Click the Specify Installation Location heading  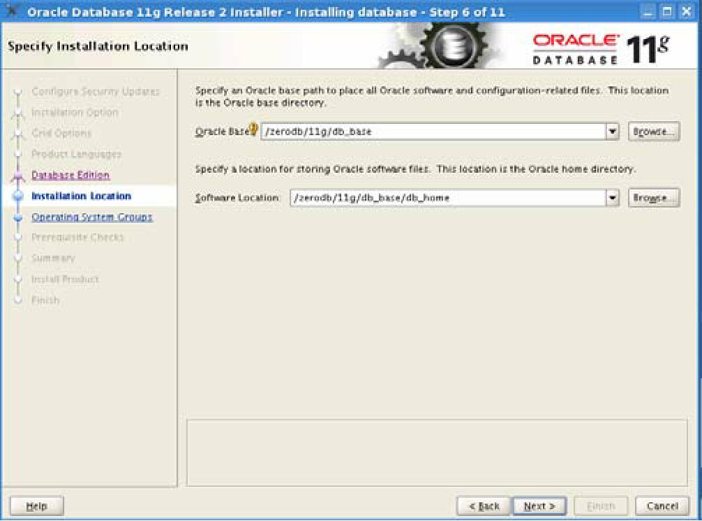[98, 47]
